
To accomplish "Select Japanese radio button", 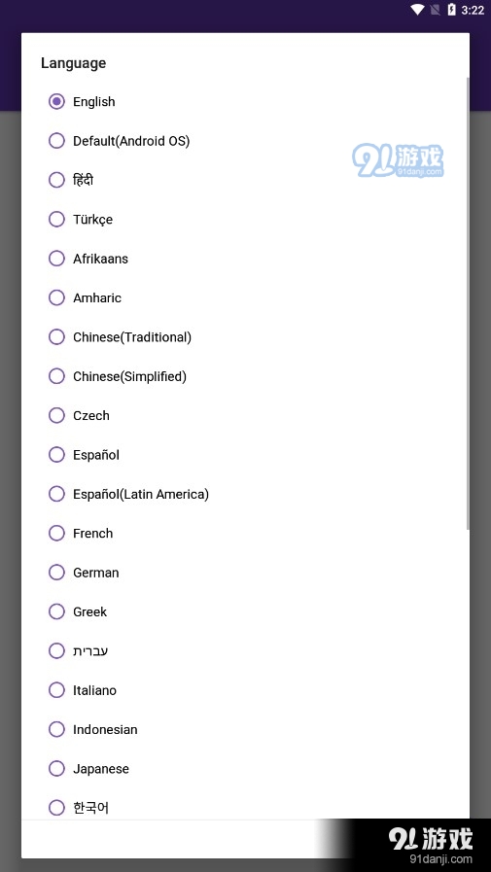I will [56, 769].
